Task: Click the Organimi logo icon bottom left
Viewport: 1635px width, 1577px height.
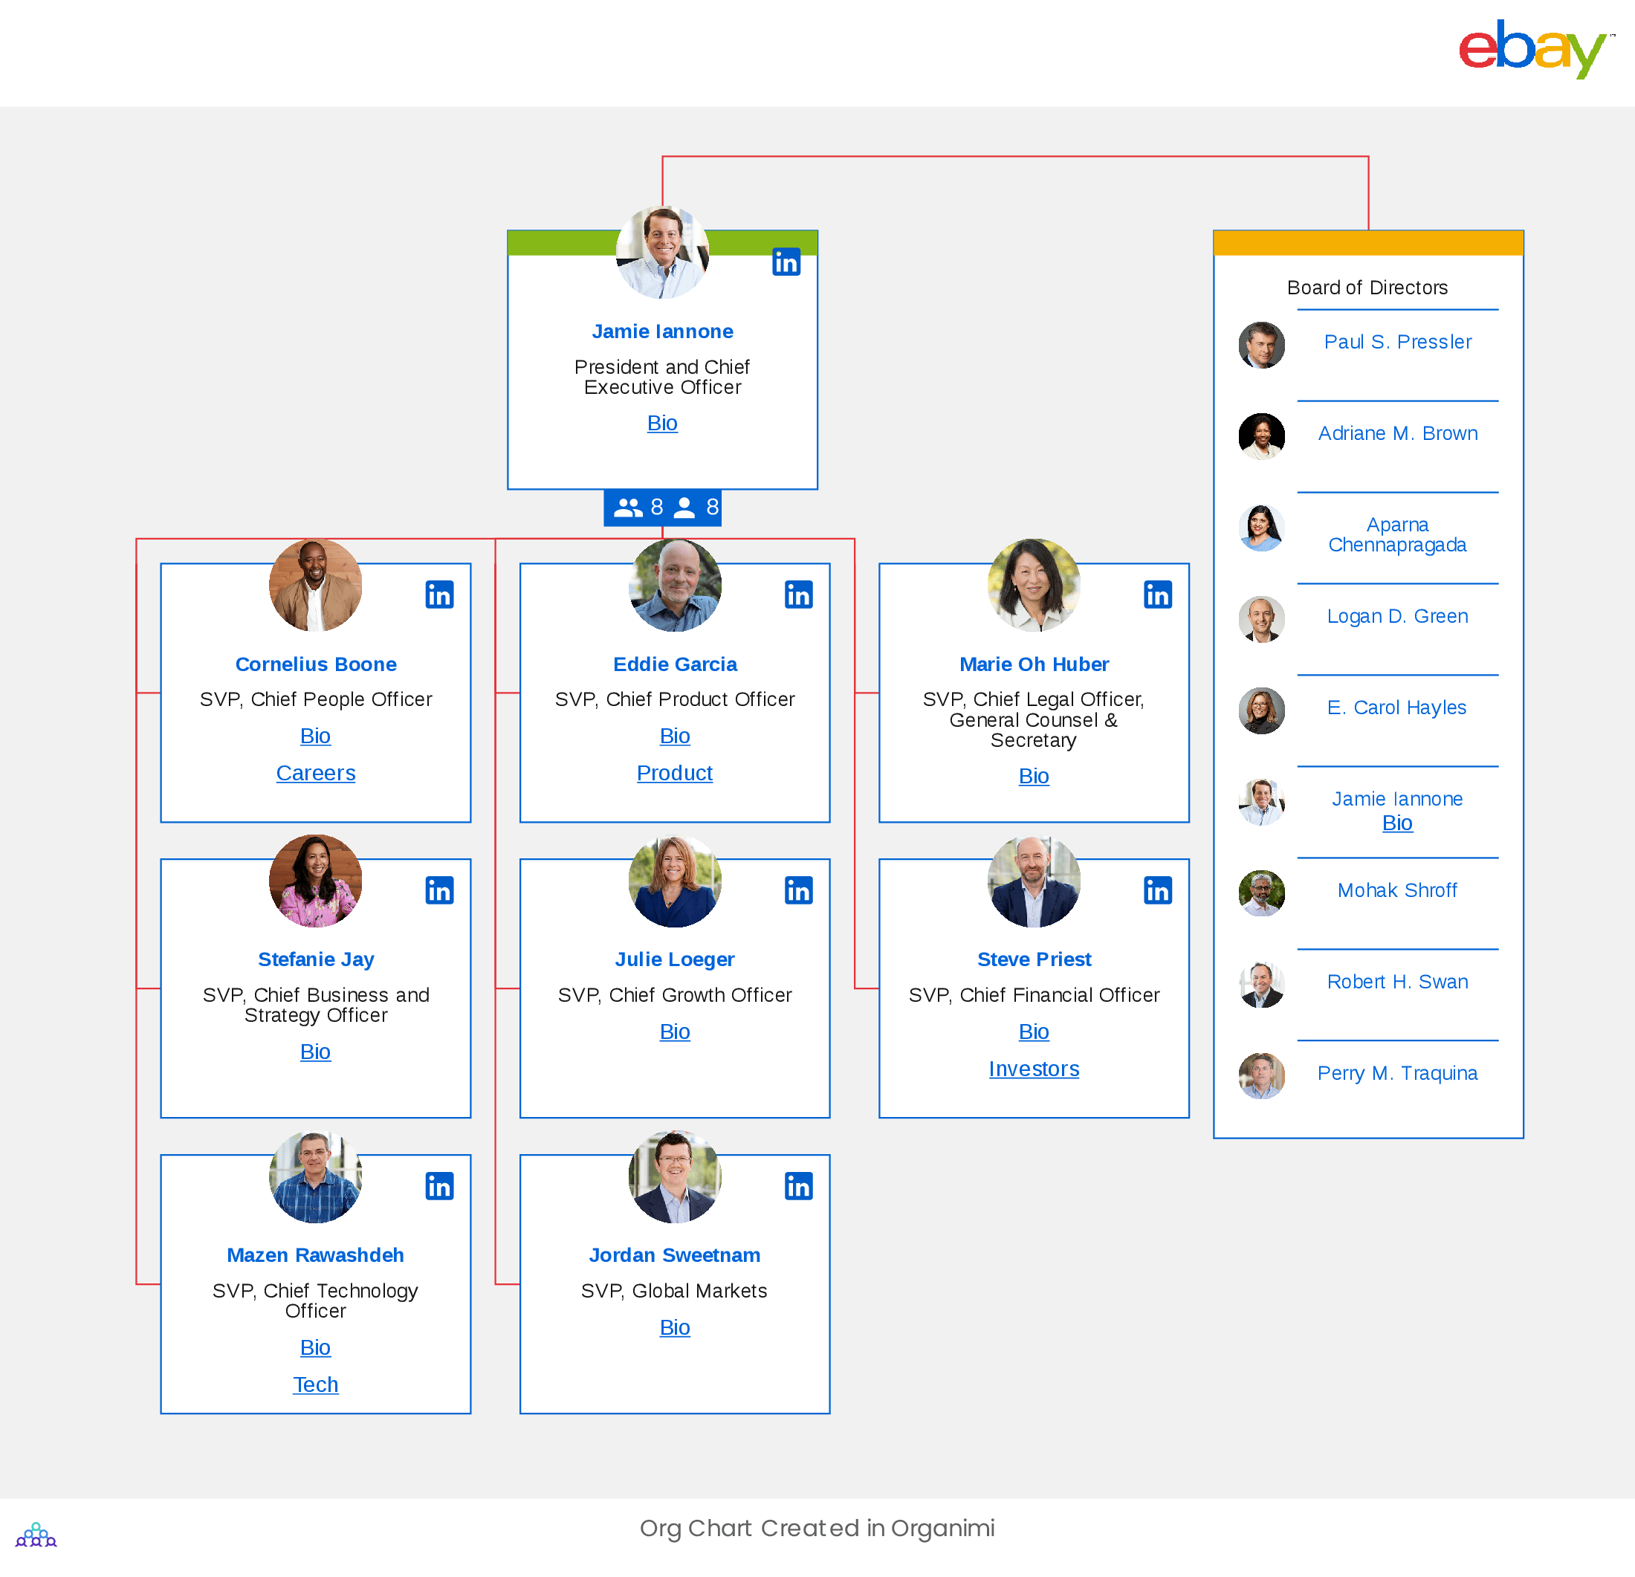Action: click(38, 1536)
